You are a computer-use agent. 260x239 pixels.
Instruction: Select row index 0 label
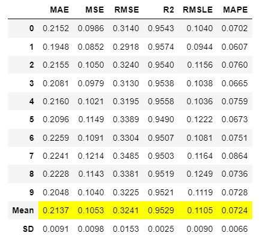pos(32,28)
